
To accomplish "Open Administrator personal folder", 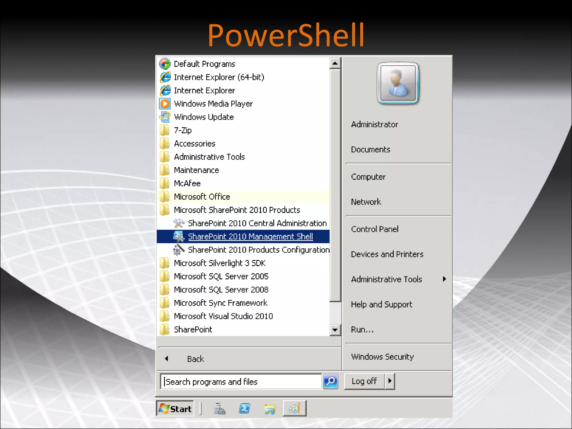I will tap(375, 124).
